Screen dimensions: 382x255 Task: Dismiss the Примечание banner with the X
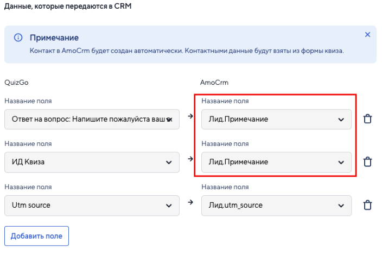[x=367, y=35]
